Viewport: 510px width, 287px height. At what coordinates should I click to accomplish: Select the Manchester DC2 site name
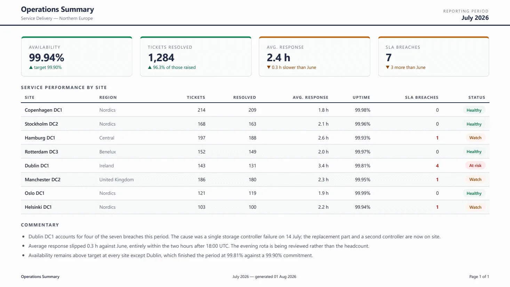(x=42, y=180)
